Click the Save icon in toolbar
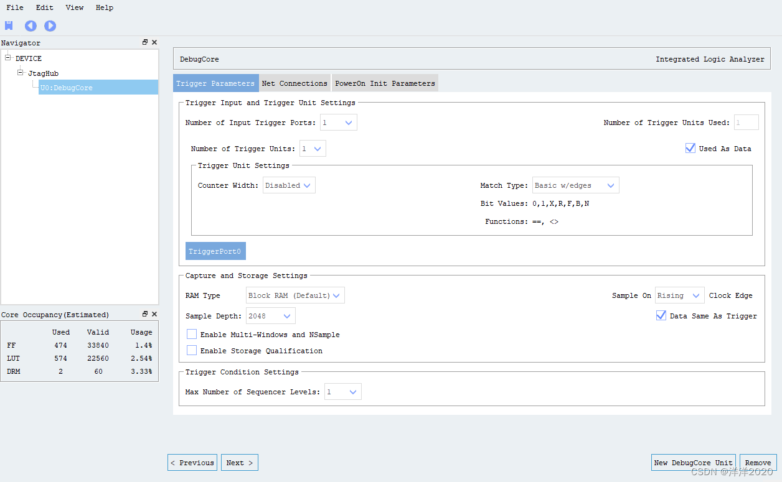 point(9,25)
